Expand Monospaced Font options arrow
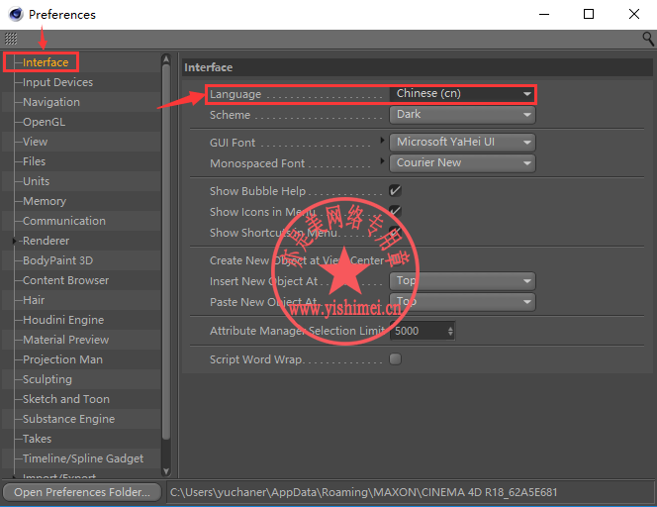This screenshot has height=507, width=657. coord(382,160)
